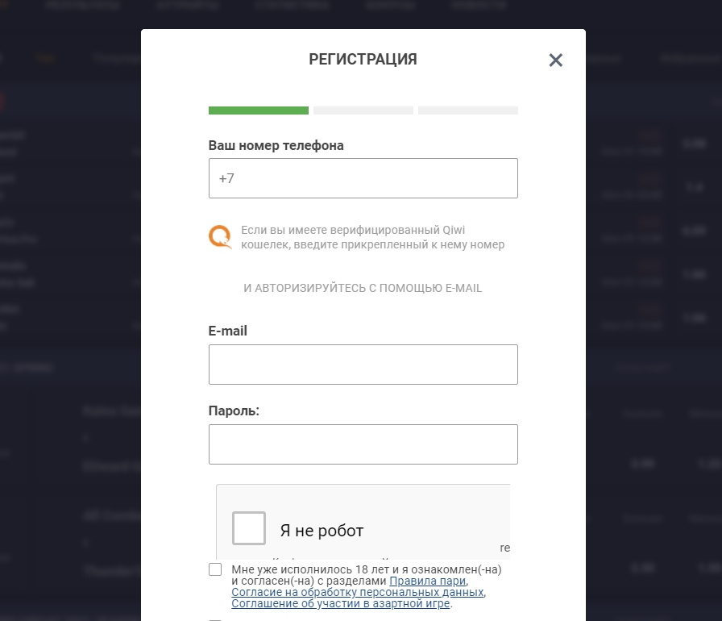Screen dimensions: 722x621
Task: Select the last grey progress segment
Action: point(468,110)
